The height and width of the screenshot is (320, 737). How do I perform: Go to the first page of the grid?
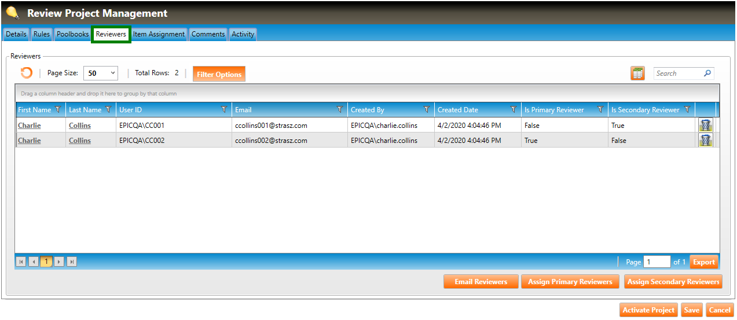coord(21,262)
